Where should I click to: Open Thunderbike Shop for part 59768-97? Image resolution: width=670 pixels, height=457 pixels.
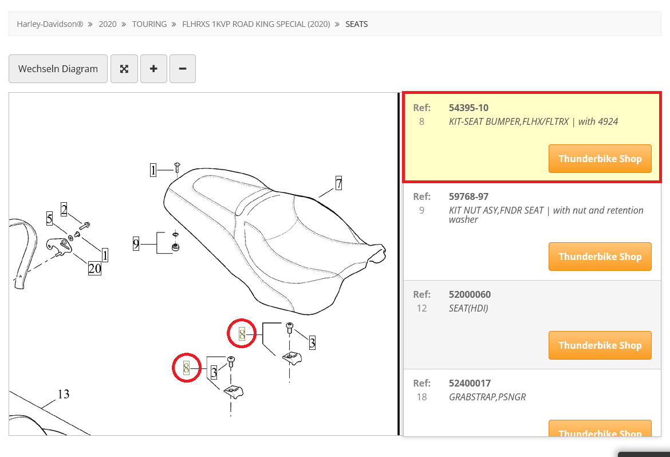click(x=600, y=257)
